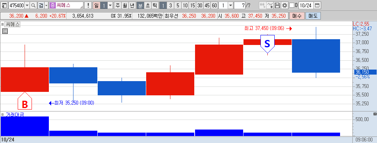Click the 매수 buy button
The width and height of the screenshot is (377, 143).
(x=297, y=16)
